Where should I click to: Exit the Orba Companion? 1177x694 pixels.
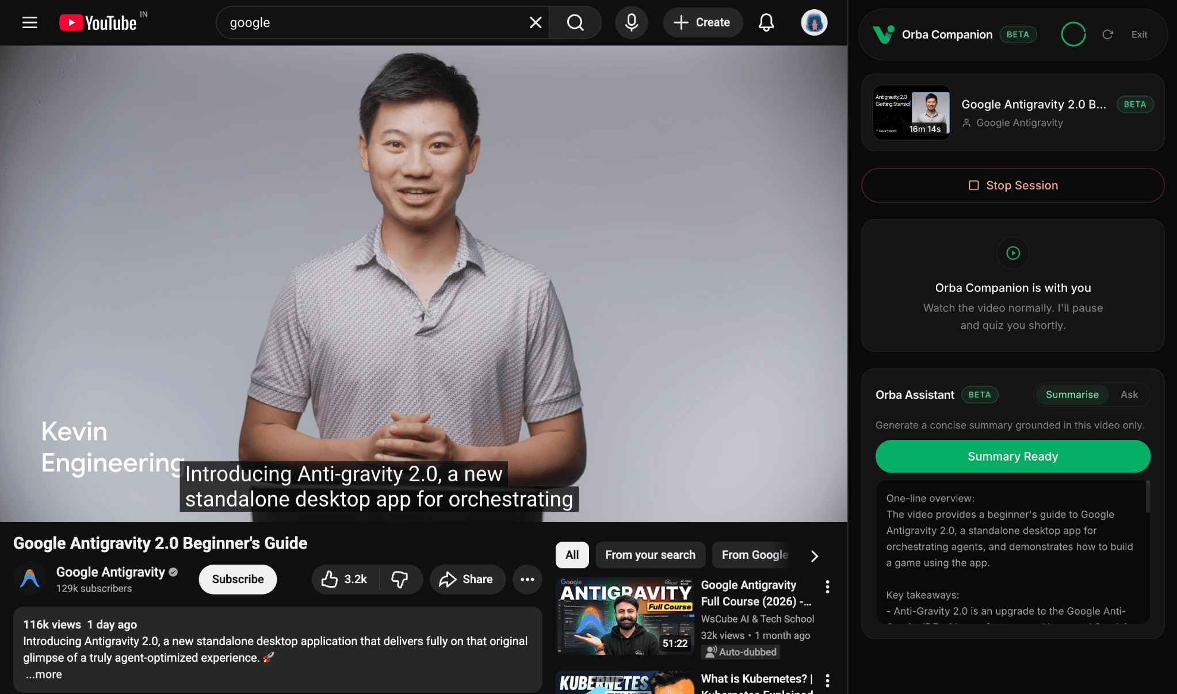coord(1139,34)
